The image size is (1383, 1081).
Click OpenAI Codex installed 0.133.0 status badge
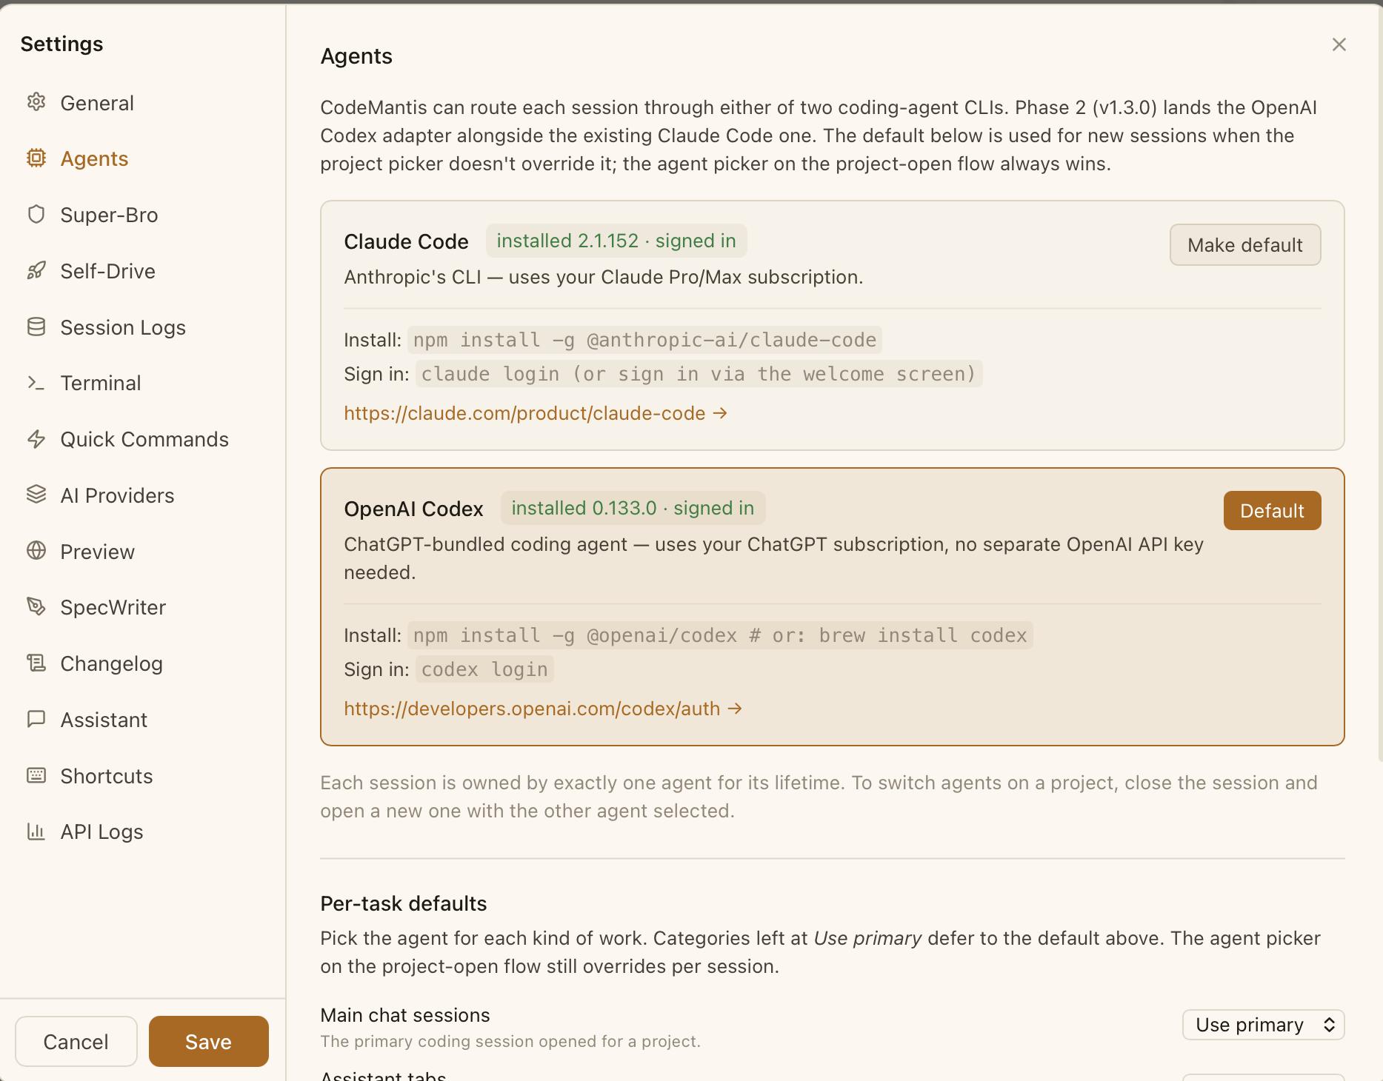coord(633,509)
